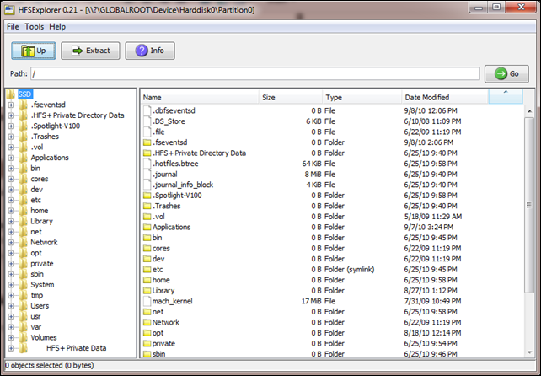541x376 pixels.
Task: Open the Tools menu
Action: coord(35,27)
